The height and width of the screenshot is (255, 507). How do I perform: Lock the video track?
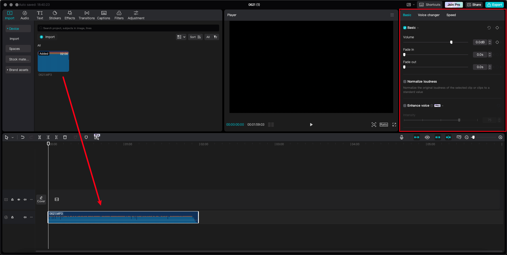pos(12,200)
